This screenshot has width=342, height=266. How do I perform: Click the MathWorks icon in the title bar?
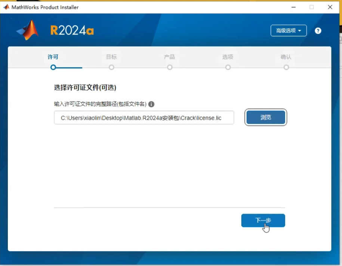click(x=6, y=7)
